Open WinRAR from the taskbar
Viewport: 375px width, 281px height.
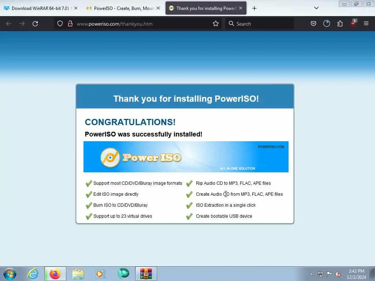(146, 274)
